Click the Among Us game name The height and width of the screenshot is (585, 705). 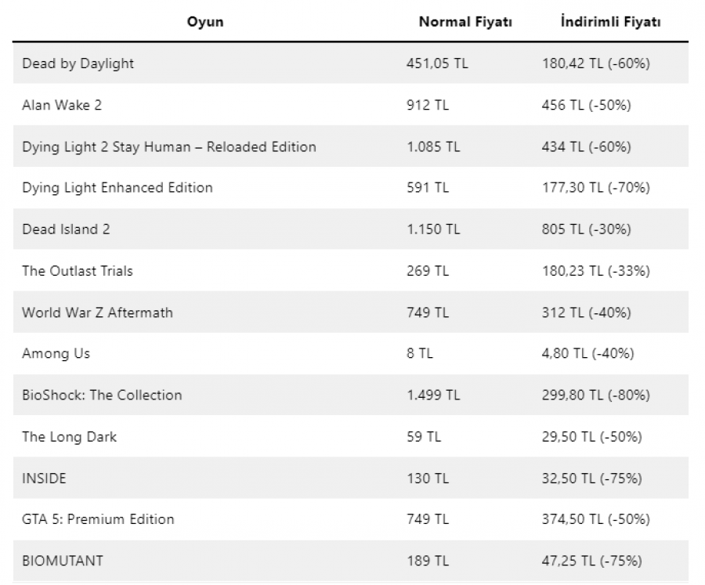(56, 354)
